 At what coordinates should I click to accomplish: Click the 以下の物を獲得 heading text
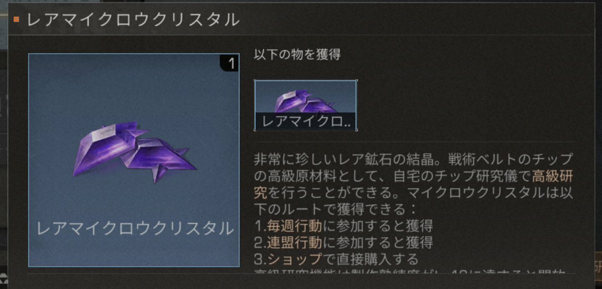[297, 55]
